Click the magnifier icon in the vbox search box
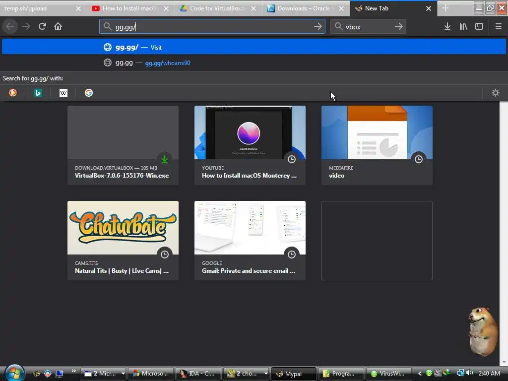508x381 pixels. coord(338,27)
